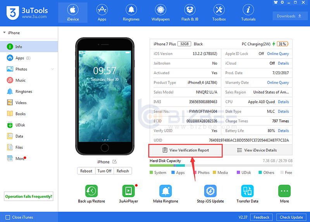
Task: Click the Refresh button
Action: 123,171
